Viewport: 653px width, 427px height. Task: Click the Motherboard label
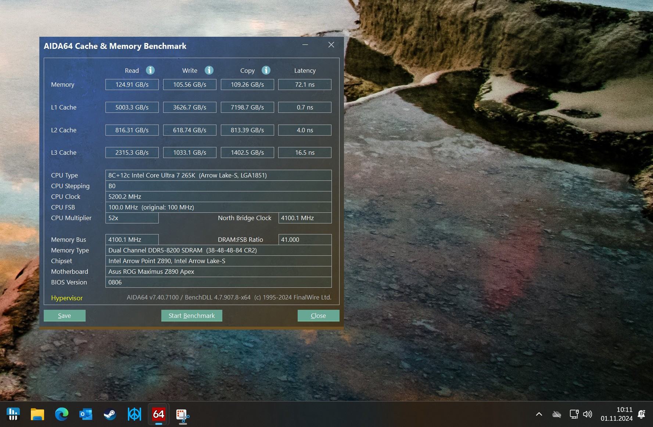click(x=70, y=272)
